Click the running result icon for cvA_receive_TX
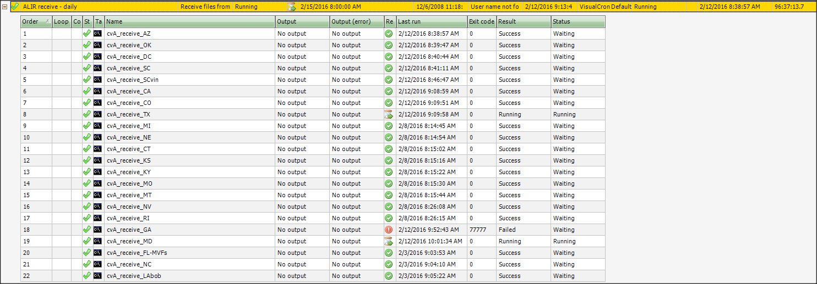Image resolution: width=817 pixels, height=284 pixels. 389,114
